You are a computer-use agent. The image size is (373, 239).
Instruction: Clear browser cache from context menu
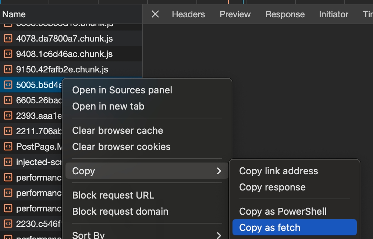point(117,131)
